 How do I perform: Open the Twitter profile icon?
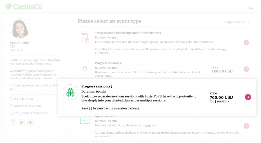coord(22,122)
